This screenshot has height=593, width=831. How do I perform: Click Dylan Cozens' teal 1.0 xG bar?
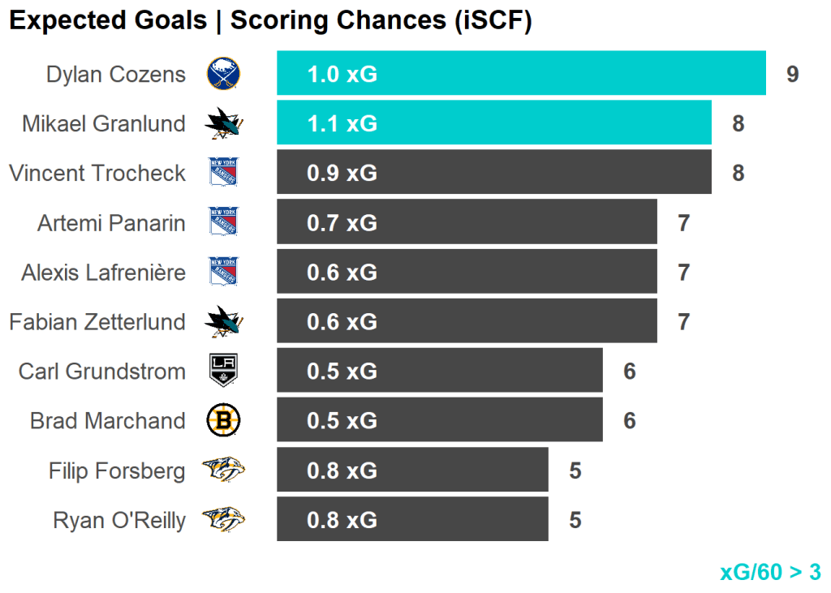pyautogui.click(x=521, y=74)
